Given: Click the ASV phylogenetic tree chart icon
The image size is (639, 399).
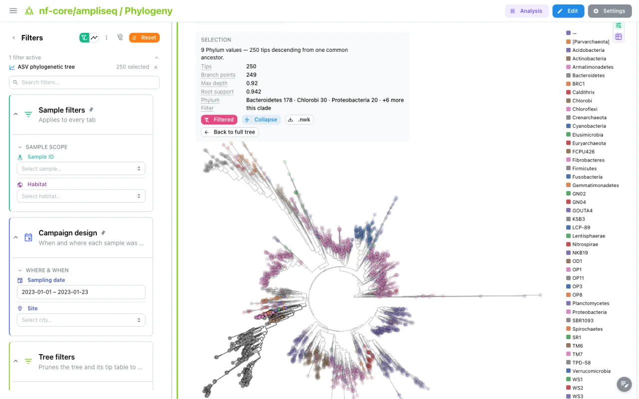Looking at the screenshot, I should 12,67.
